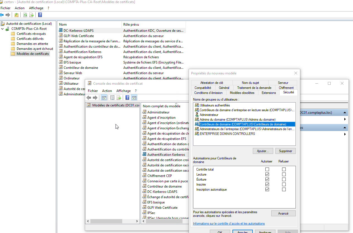353x233 pixels.
Task: Click the Help icon in the certsrv toolbar
Action: (40, 15)
